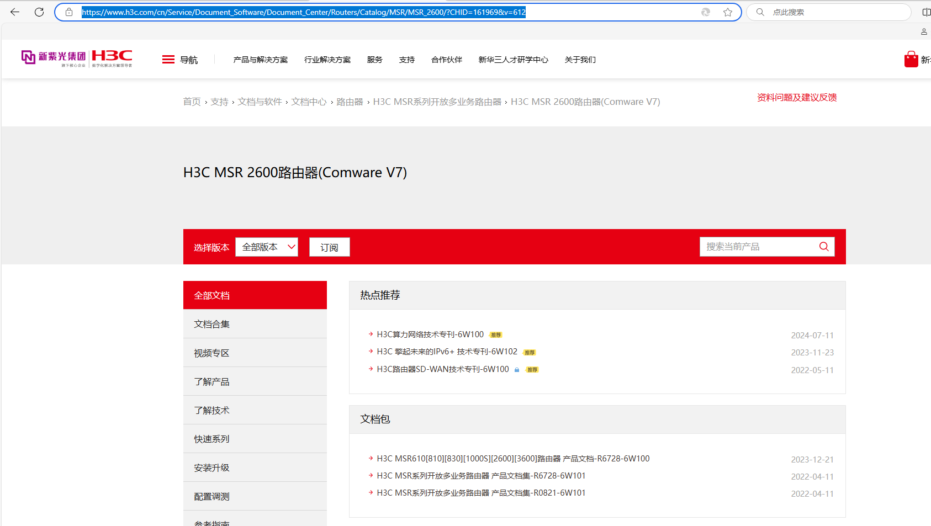The width and height of the screenshot is (931, 526).
Task: Open H3C路由器SD-WAN技术专刊-6W100 document
Action: click(443, 369)
